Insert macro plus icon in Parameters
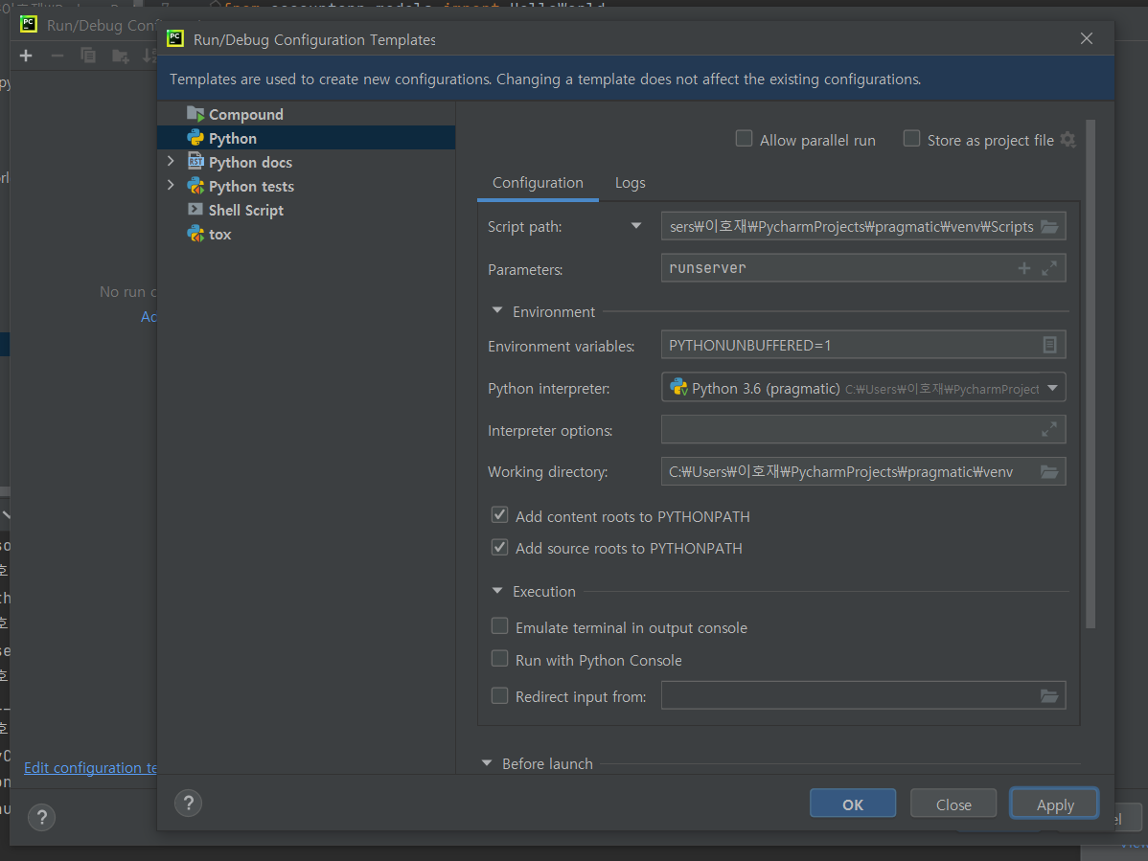Screen dimensions: 1148x861 coord(1024,268)
